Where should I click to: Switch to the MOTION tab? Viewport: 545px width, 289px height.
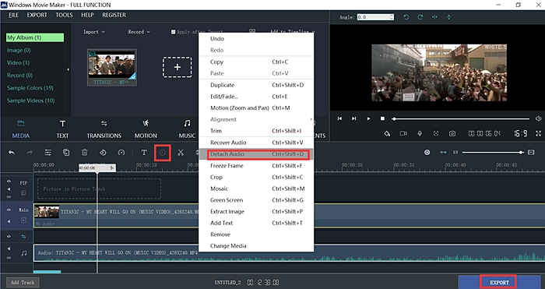(146, 129)
